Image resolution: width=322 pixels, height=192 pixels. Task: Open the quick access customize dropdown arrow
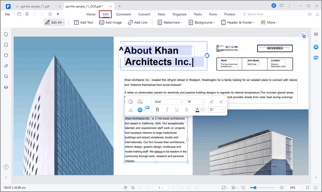[58, 14]
